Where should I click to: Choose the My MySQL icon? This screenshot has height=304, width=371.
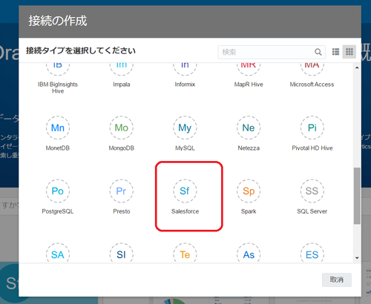coord(185,128)
